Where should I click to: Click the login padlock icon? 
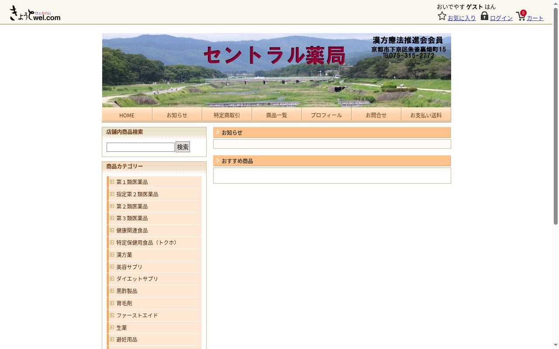(x=484, y=16)
